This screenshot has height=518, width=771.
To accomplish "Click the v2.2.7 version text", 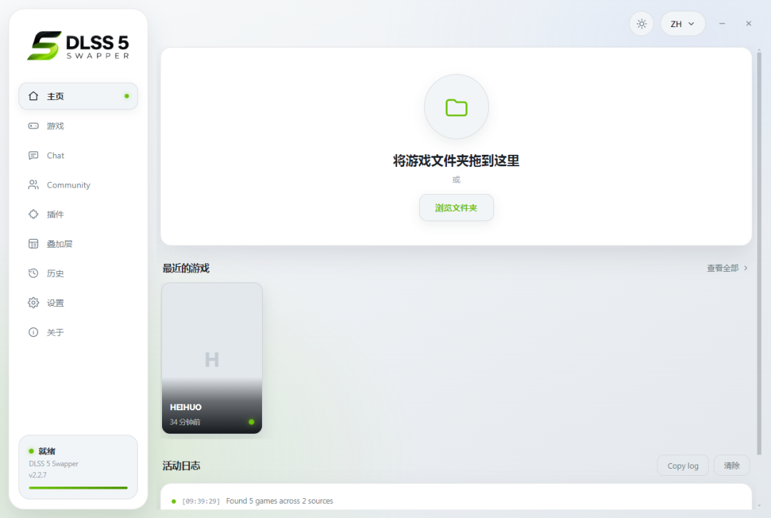I will (37, 474).
